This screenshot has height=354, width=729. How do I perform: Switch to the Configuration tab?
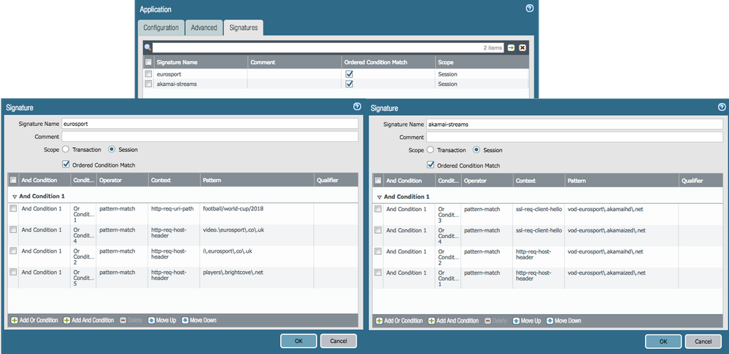[x=161, y=28]
